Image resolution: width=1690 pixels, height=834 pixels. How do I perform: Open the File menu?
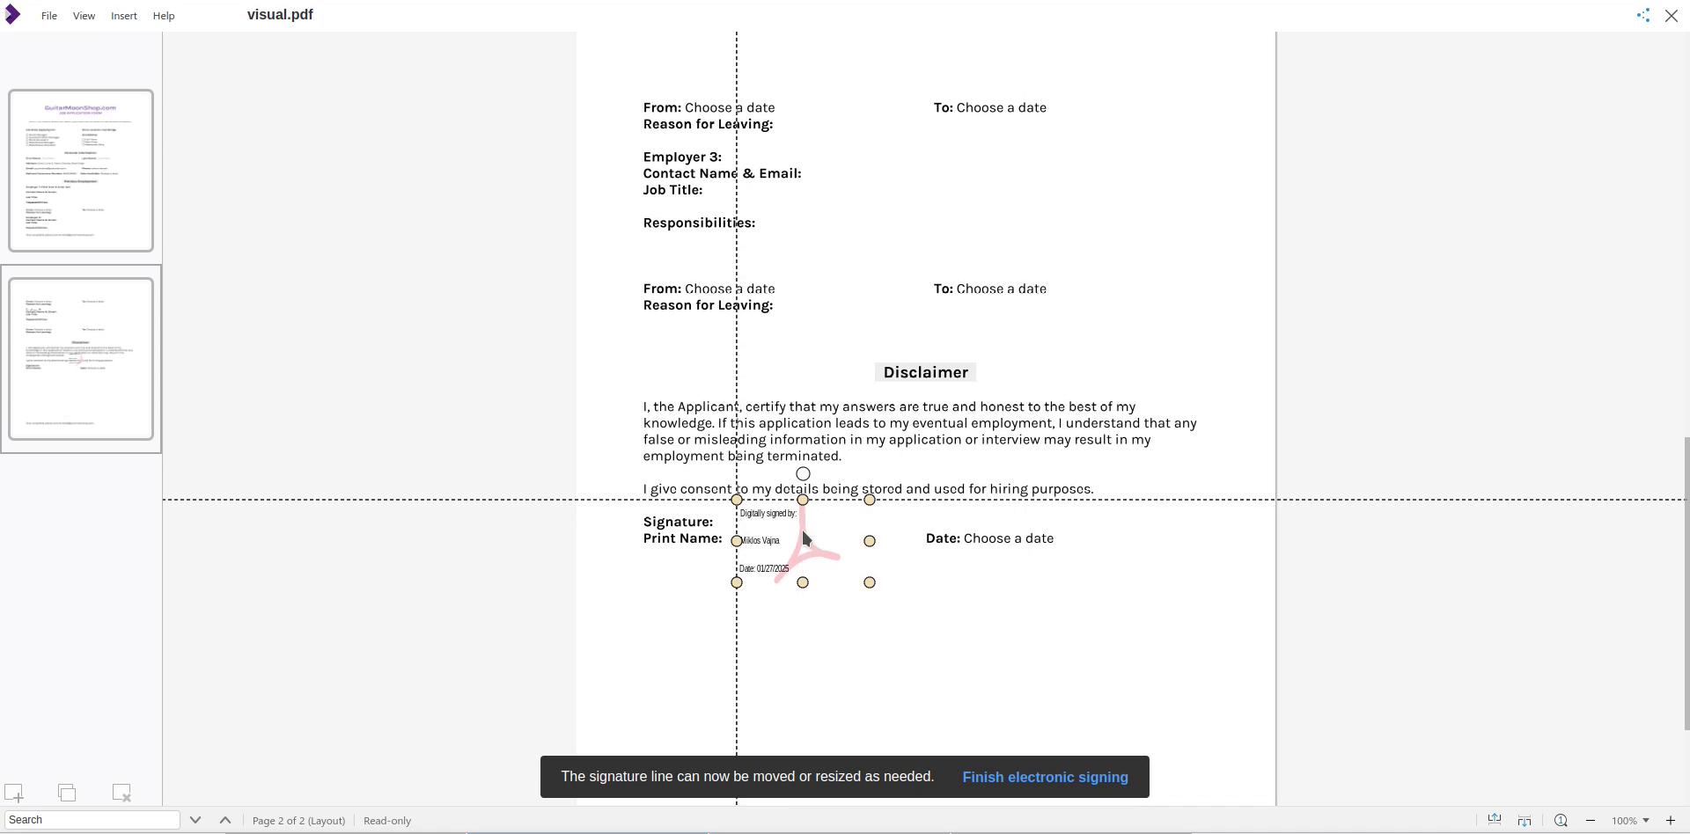(x=49, y=16)
